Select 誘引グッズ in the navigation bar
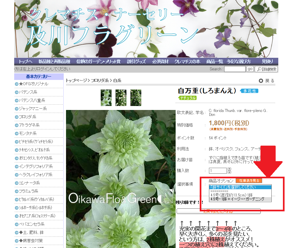 click(x=136, y=61)
